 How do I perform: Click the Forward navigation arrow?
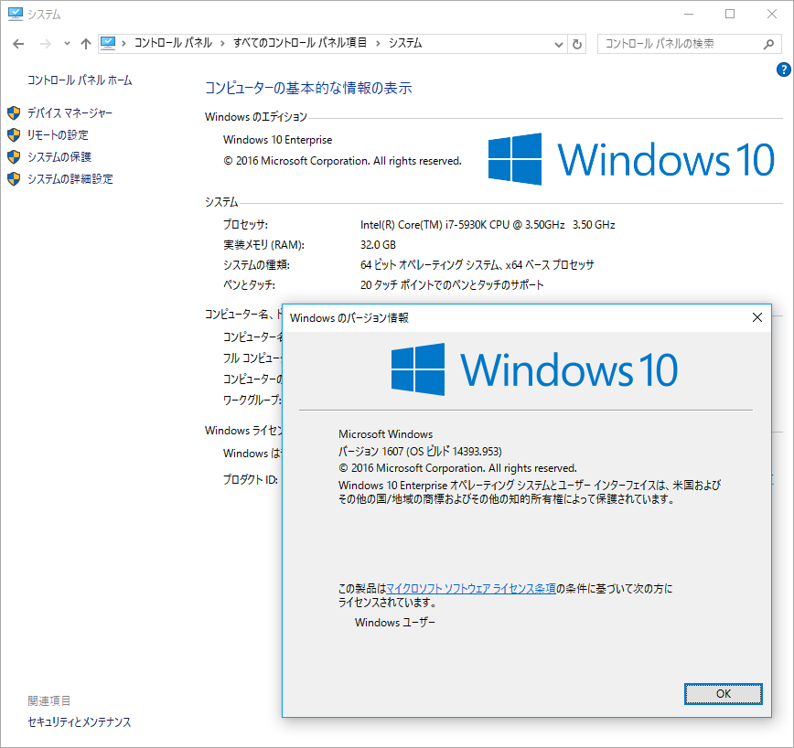coord(44,44)
